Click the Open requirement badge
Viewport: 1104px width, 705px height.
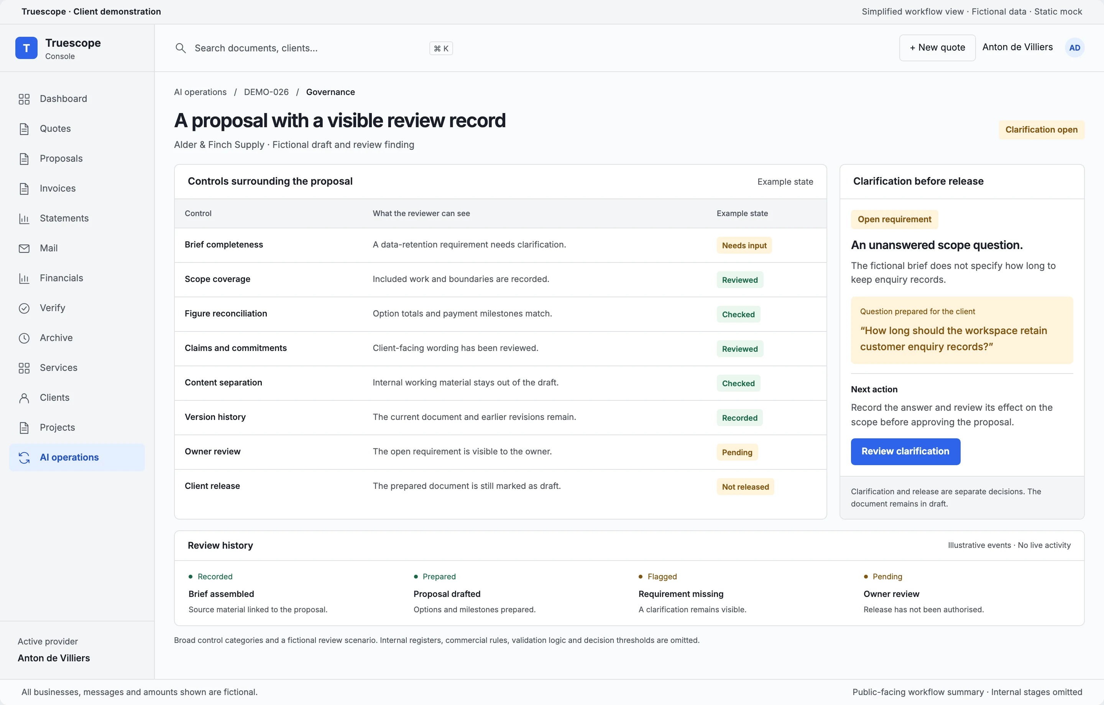[x=894, y=220]
